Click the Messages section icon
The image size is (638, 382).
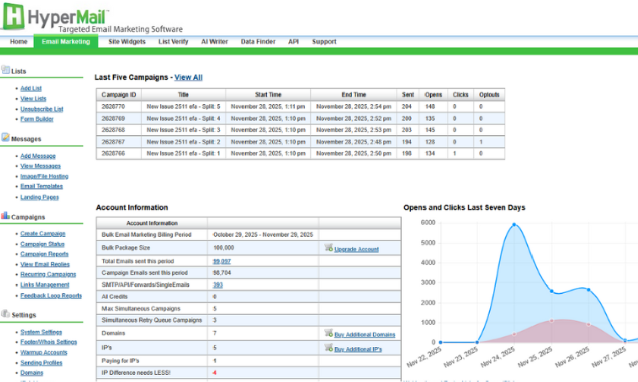pos(5,137)
